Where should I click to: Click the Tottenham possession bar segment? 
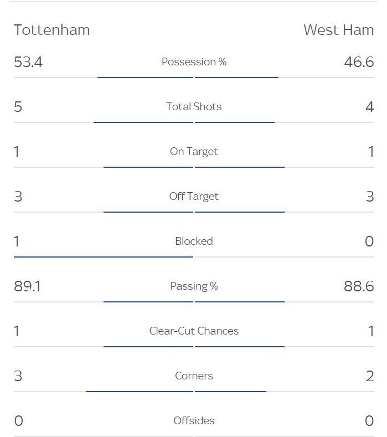coord(145,78)
